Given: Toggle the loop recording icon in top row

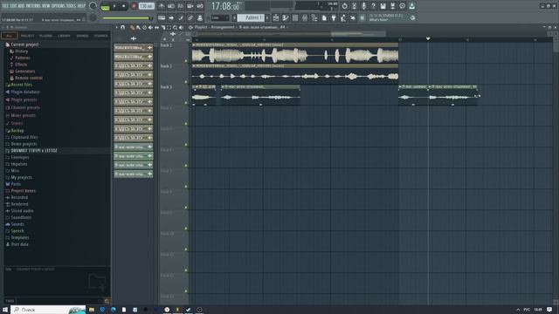Looking at the screenshot, I should tap(200, 6).
